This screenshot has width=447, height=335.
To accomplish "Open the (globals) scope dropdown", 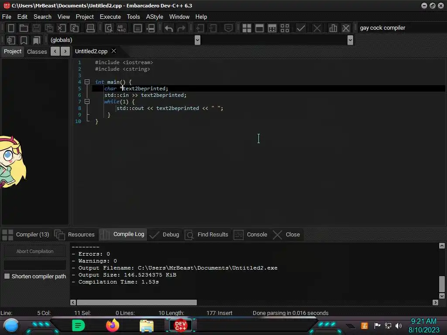I will (x=197, y=40).
